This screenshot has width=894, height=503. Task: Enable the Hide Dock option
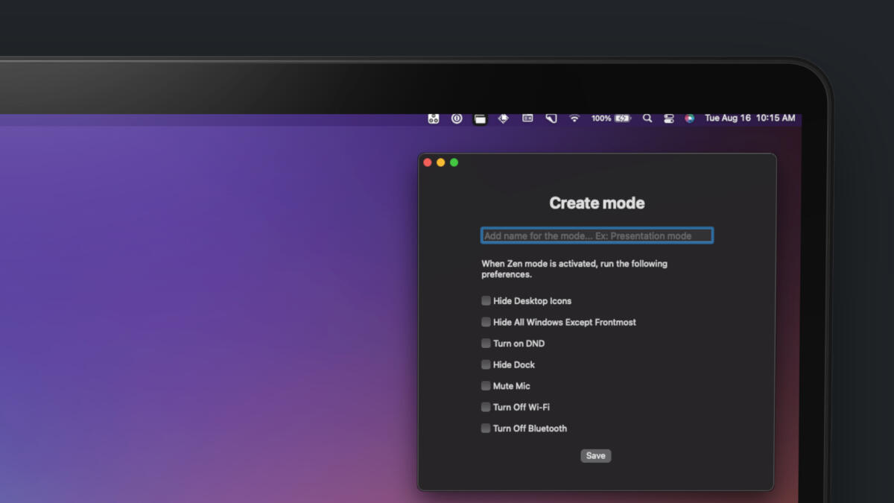coord(486,365)
